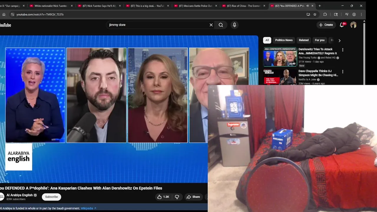Click the '839K subscribers' text
Viewport: 377px width, 212px height.
click(x=16, y=199)
